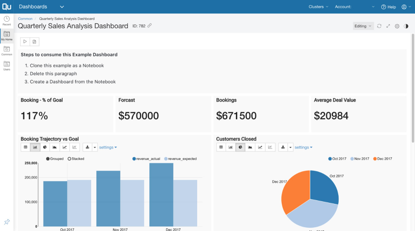Select line chart view for Customers Closed

260,147
